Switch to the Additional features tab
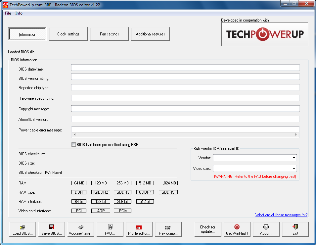Image resolution: width=316 pixels, height=245 pixels. (150, 34)
